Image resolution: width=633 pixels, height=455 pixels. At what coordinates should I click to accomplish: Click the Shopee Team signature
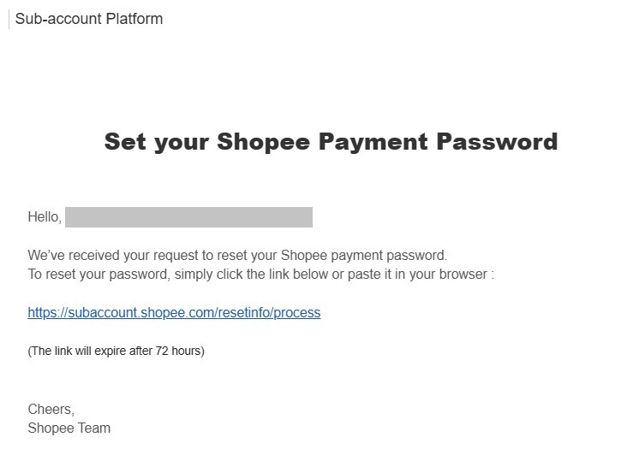pyautogui.click(x=69, y=428)
